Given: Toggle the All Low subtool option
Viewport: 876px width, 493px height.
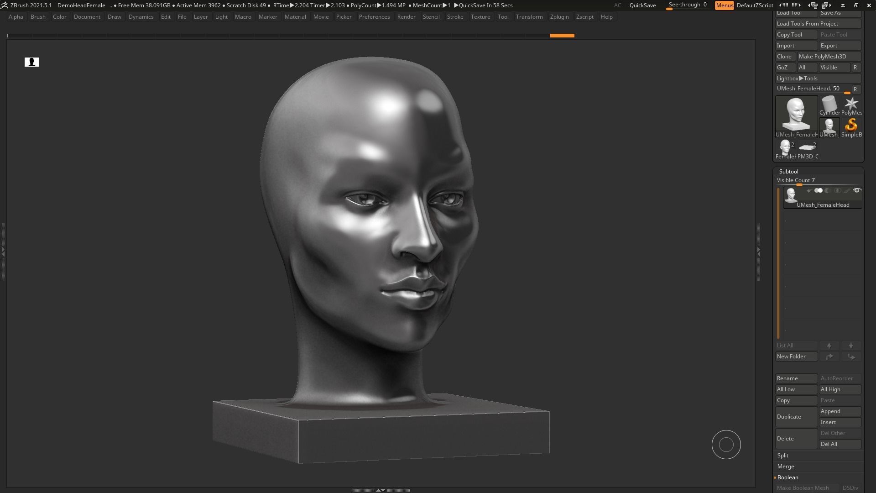Looking at the screenshot, I should [796, 389].
